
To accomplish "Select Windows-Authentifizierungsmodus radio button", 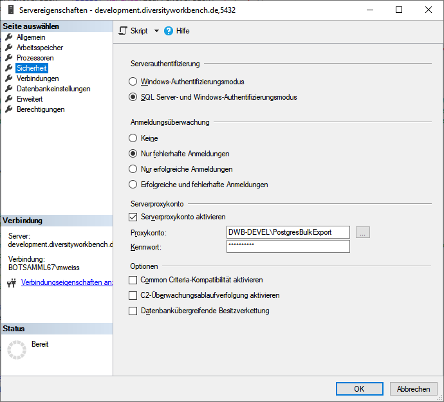I will click(x=133, y=82).
